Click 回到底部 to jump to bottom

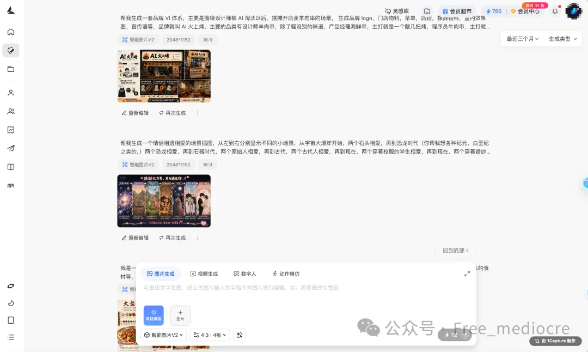455,250
